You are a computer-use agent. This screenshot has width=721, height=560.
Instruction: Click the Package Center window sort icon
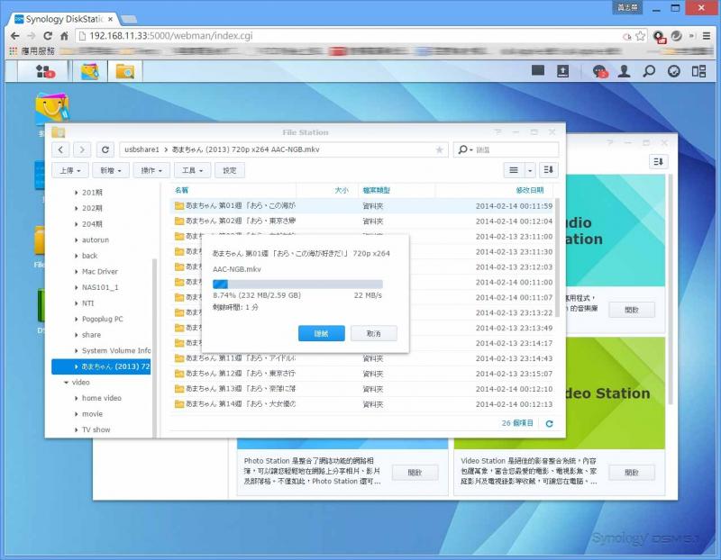(659, 162)
